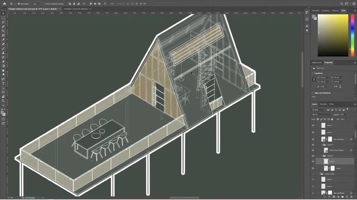357x200 pixels.
Task: Open the Color panel menu button
Action: pyautogui.click(x=355, y=11)
